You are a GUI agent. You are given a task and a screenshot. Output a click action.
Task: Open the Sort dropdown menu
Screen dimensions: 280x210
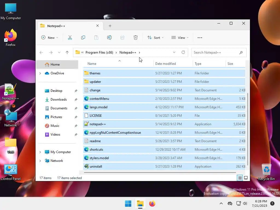(x=155, y=38)
